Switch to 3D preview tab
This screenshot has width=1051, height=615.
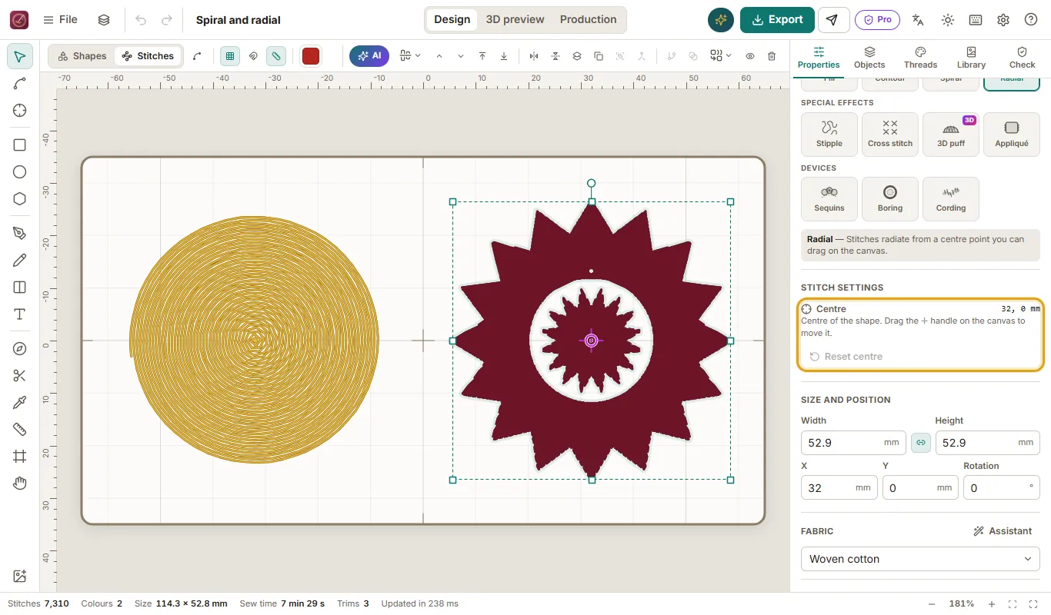(515, 20)
